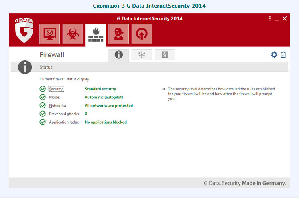Open the three-dot menu in title bar
Screen dimensions: 299x198
(x=270, y=18)
